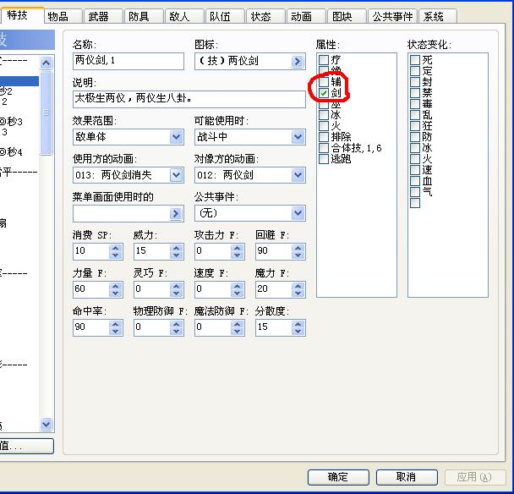Click the skill list scrollbar thumb
This screenshot has width=514, height=494.
point(46,113)
